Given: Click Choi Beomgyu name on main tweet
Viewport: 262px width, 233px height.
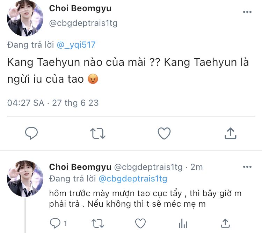Looking at the screenshot, I should point(80,8).
